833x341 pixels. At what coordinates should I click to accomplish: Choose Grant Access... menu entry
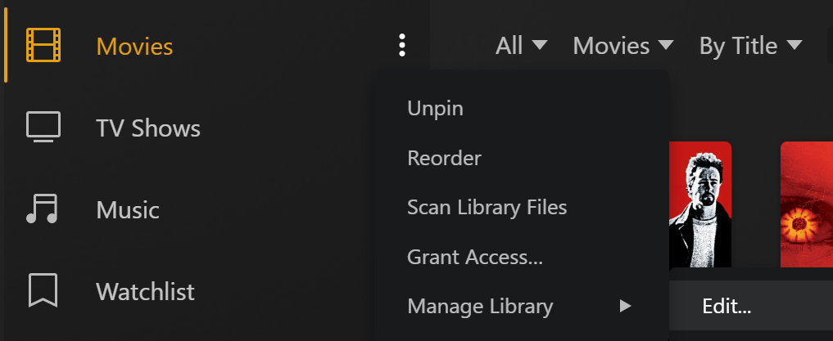tap(475, 257)
